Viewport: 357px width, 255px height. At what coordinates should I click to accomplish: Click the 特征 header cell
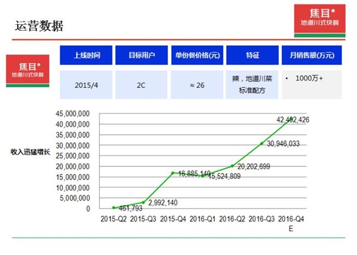252,56
